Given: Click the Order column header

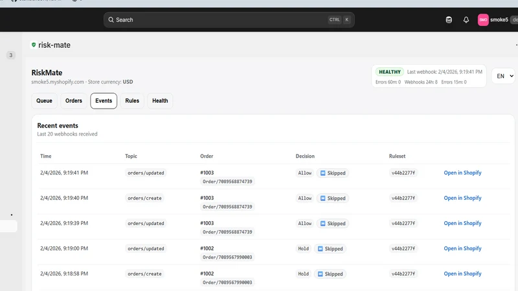Looking at the screenshot, I should (x=207, y=156).
